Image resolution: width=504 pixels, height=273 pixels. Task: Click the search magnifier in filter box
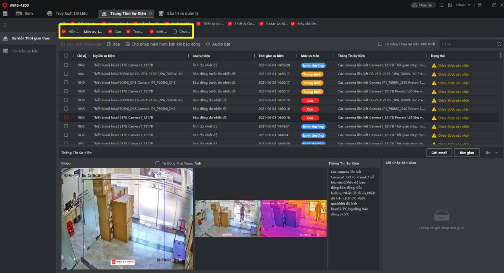coord(499,44)
